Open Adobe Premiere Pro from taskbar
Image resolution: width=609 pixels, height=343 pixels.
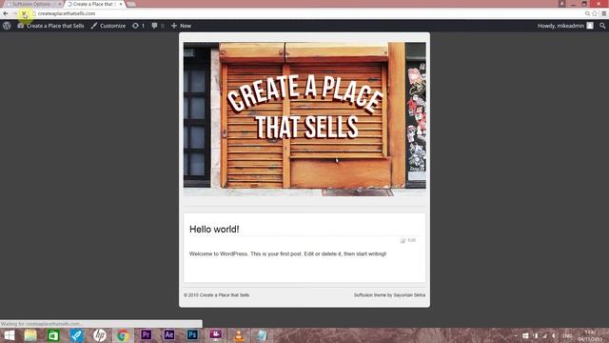point(146,334)
